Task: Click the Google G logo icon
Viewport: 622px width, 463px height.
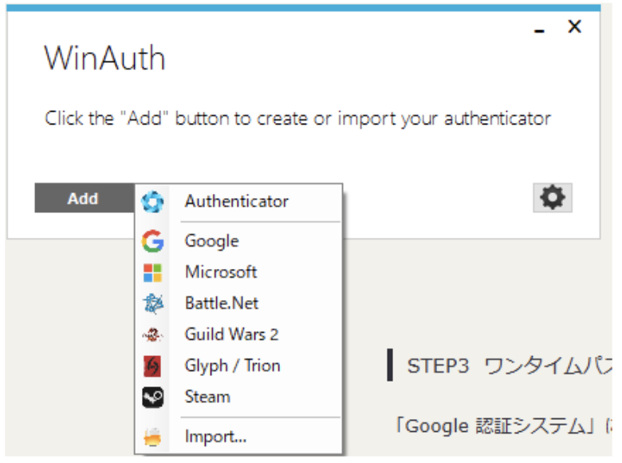Action: click(x=153, y=241)
